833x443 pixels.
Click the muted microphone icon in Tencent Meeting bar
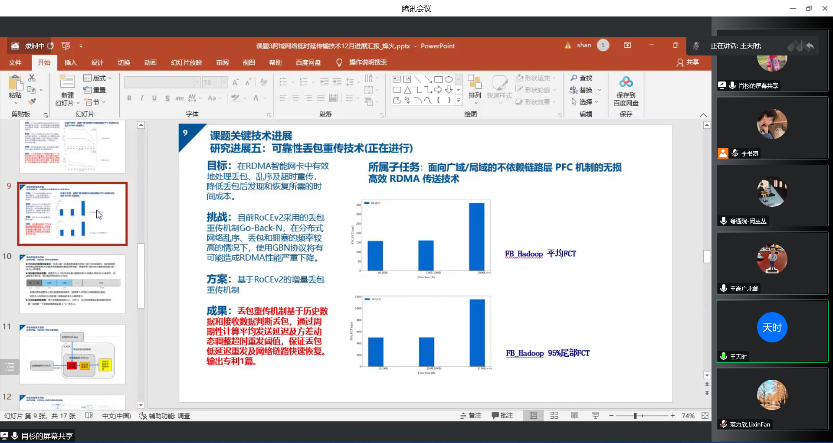[696, 46]
